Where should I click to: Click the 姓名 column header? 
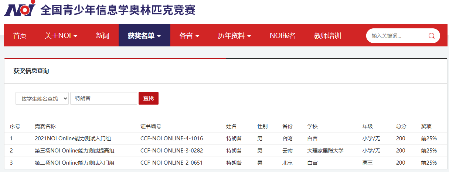click(x=231, y=126)
